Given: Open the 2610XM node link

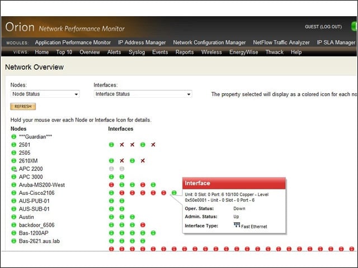Looking at the screenshot, I should pos(29,161).
